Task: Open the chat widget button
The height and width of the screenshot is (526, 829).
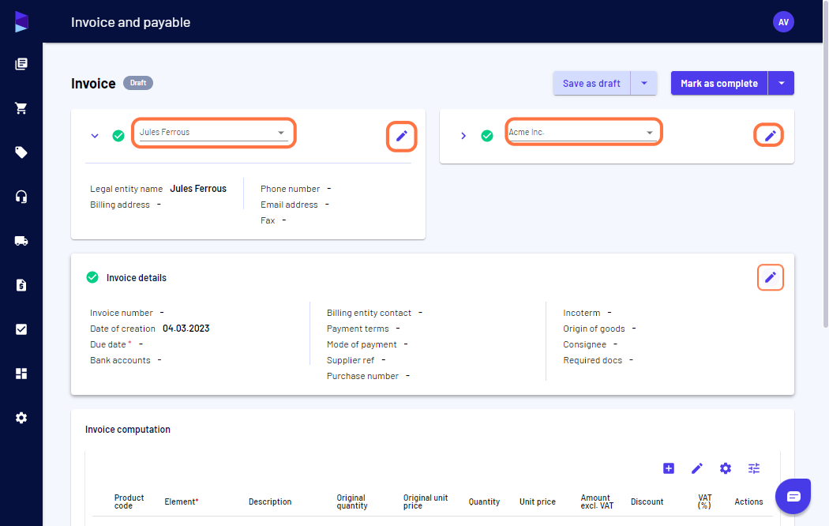Action: [x=793, y=496]
